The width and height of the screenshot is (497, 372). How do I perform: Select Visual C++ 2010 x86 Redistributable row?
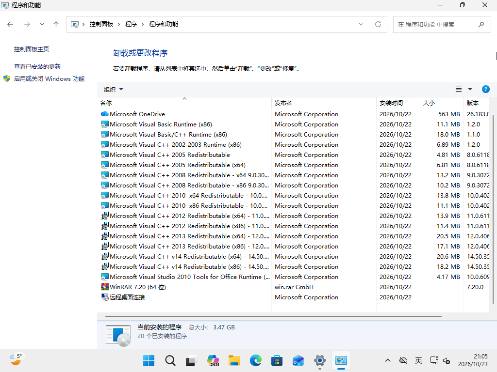(x=294, y=205)
